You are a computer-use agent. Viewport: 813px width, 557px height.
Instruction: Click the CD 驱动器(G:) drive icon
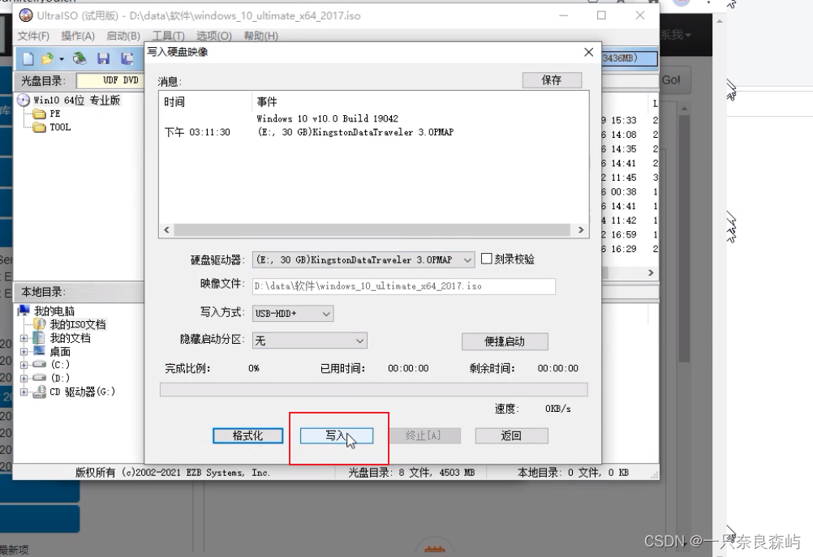pos(40,392)
